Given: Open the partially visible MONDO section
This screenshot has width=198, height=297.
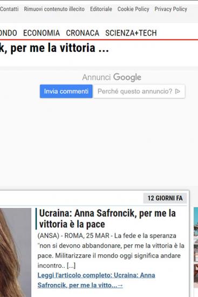Looking at the screenshot, I should (9, 33).
